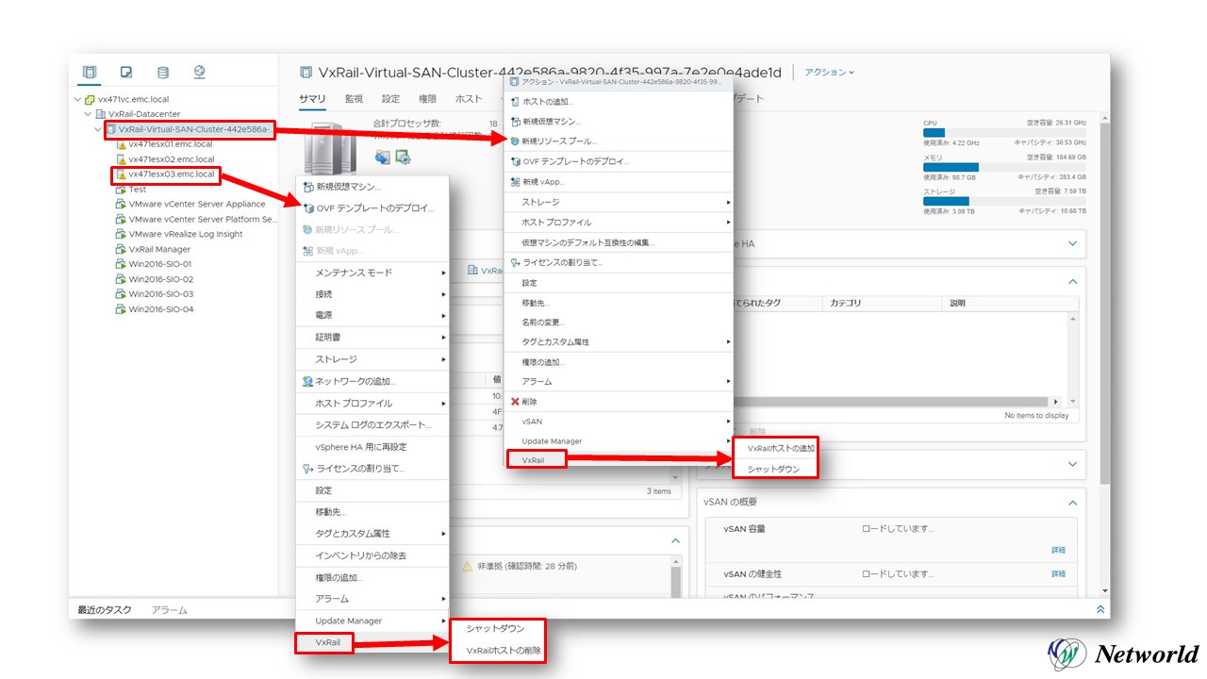Click the 新規仮想マシン icon in cluster menu
The image size is (1207, 679).
click(x=515, y=122)
